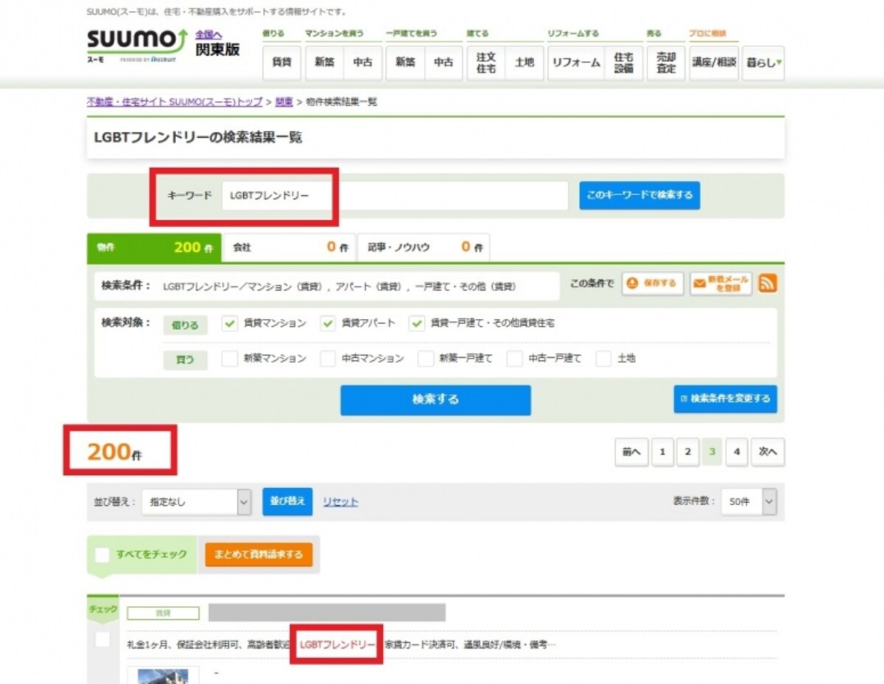Image resolution: width=884 pixels, height=684 pixels.
Task: Click the keyword input field
Action: click(x=395, y=196)
